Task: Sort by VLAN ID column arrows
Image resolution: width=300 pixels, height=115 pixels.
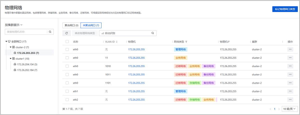Action: point(117,42)
